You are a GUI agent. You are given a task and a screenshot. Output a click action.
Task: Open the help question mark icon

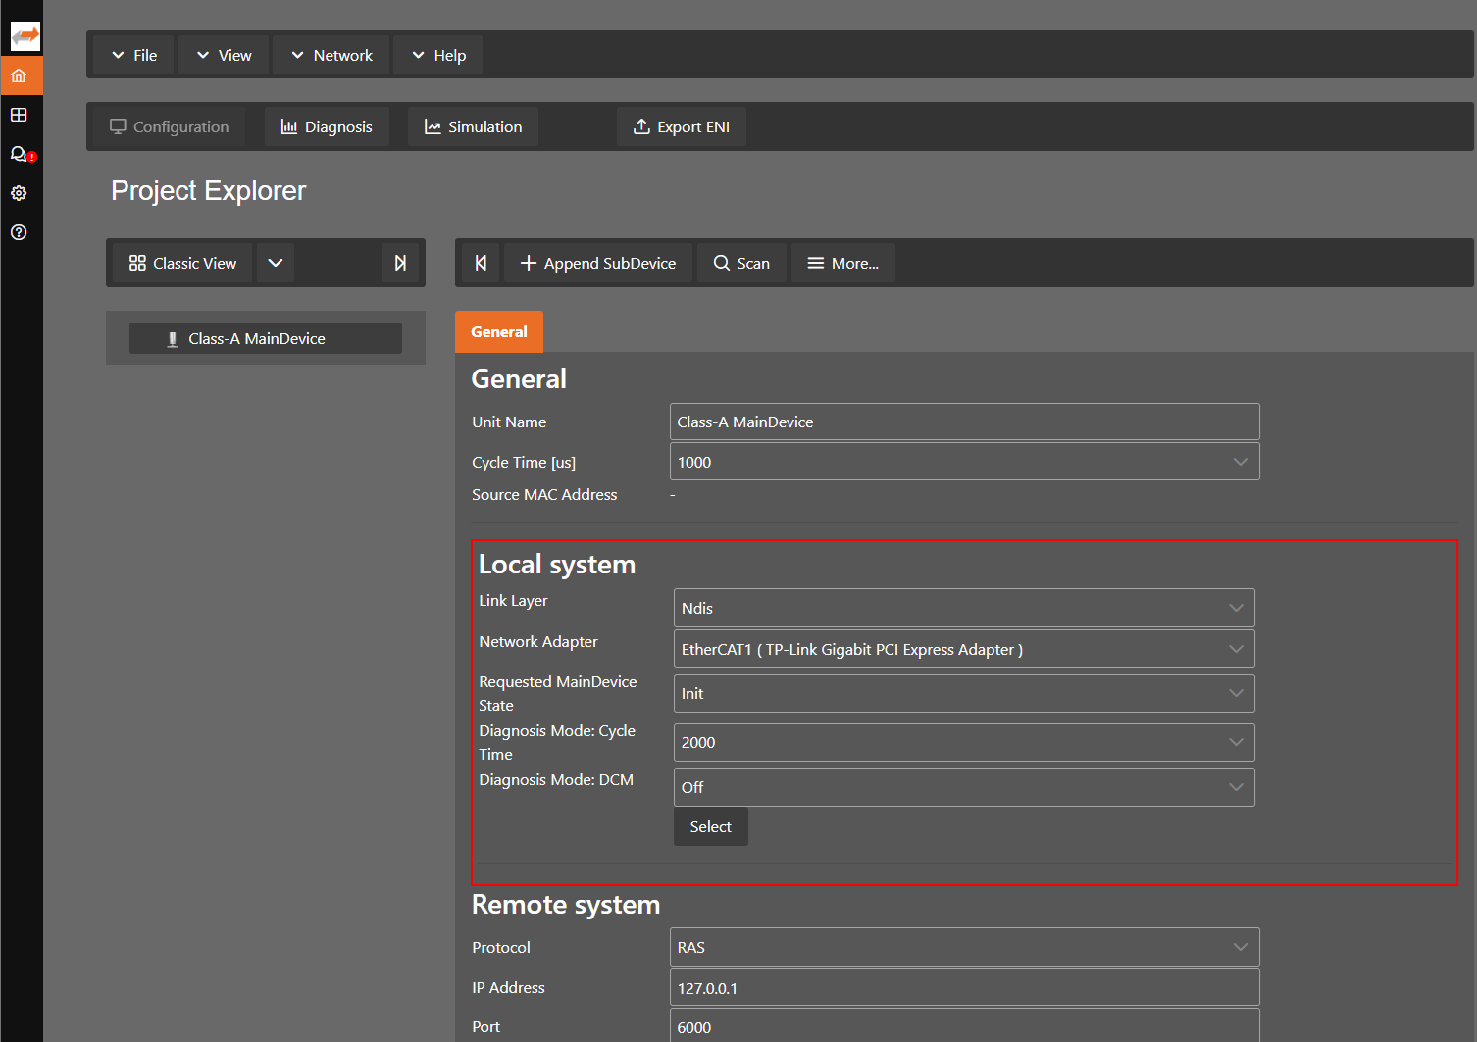click(x=19, y=232)
